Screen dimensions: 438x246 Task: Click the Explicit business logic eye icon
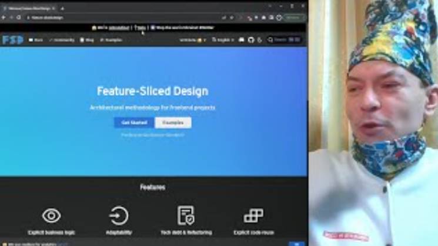pyautogui.click(x=51, y=215)
